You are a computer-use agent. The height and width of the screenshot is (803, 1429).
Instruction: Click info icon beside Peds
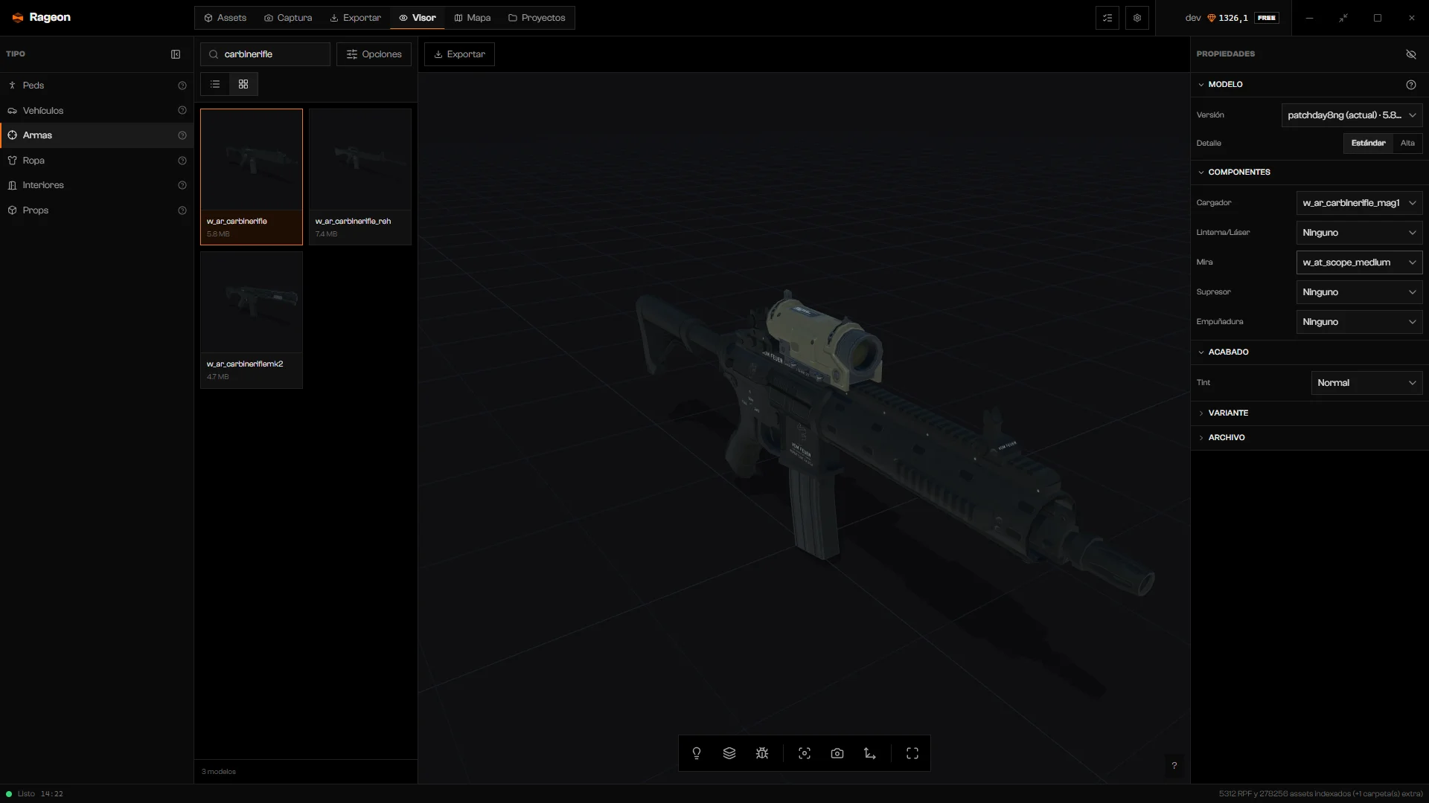coord(182,86)
